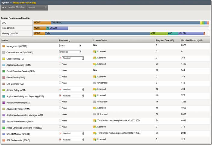Click the License Status column header
Screen dimensions: 212x145
[x=124, y=40]
